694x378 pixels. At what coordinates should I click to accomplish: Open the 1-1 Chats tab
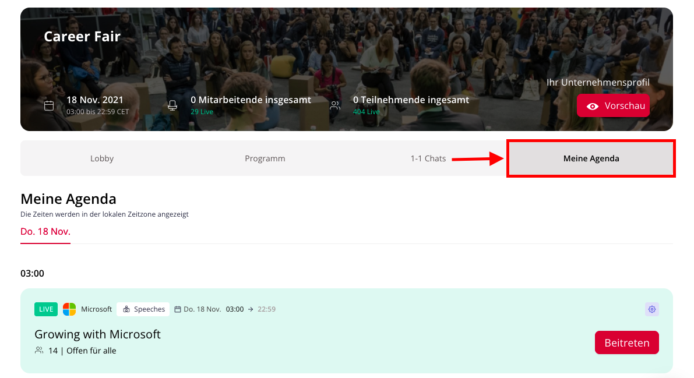tap(428, 158)
